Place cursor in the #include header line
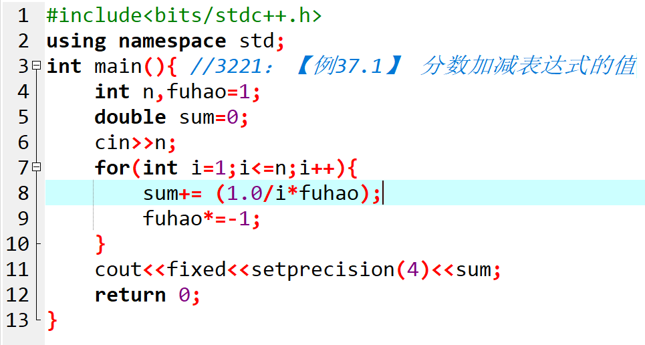 tap(184, 15)
